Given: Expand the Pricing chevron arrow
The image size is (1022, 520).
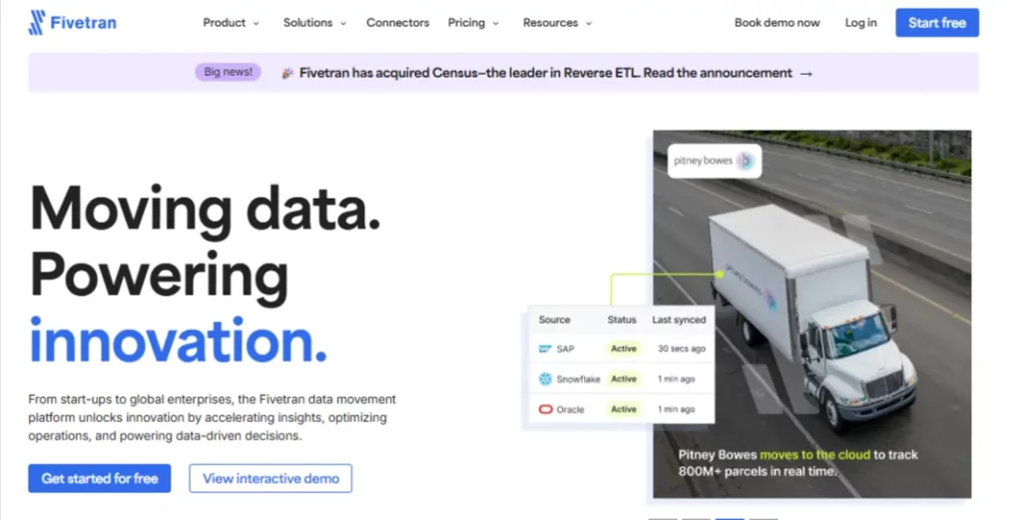Looking at the screenshot, I should click(496, 24).
